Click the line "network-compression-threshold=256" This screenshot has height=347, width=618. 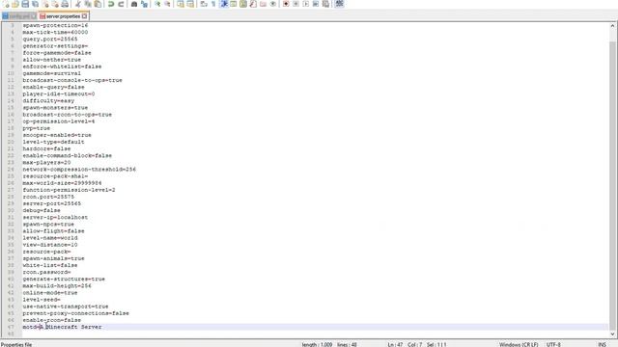pos(79,170)
